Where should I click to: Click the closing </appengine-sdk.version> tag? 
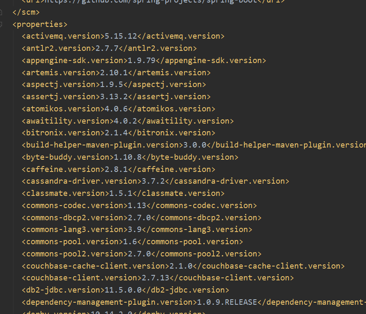point(211,61)
